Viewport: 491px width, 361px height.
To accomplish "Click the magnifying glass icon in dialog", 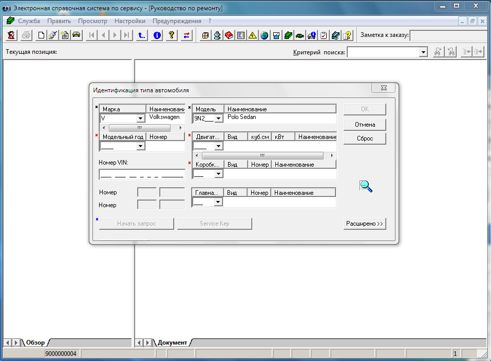I will (x=366, y=187).
